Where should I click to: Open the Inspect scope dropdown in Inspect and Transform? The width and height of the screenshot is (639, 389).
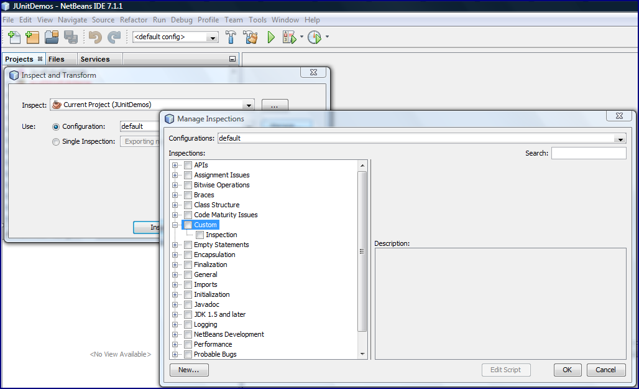pos(249,105)
